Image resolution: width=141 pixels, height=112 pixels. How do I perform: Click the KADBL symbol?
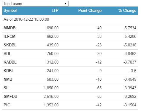(x=10, y=62)
